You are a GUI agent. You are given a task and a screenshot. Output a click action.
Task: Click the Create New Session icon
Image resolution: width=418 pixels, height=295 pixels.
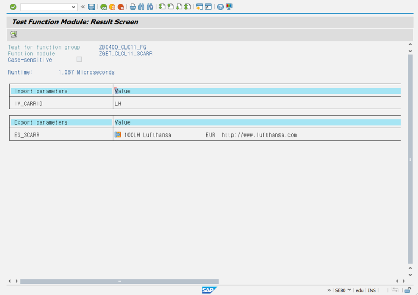(x=200, y=7)
